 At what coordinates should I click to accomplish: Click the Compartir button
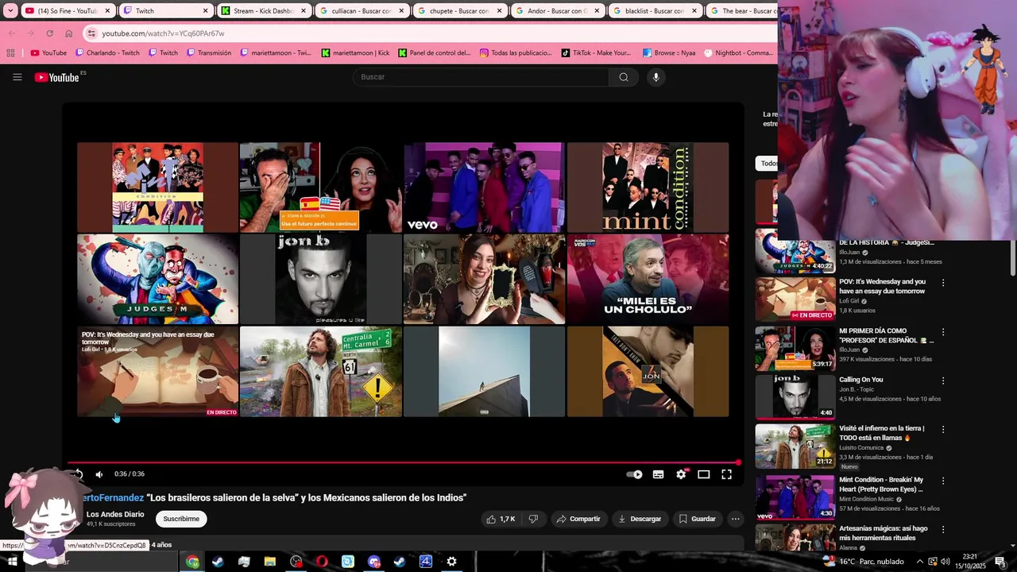pos(578,519)
